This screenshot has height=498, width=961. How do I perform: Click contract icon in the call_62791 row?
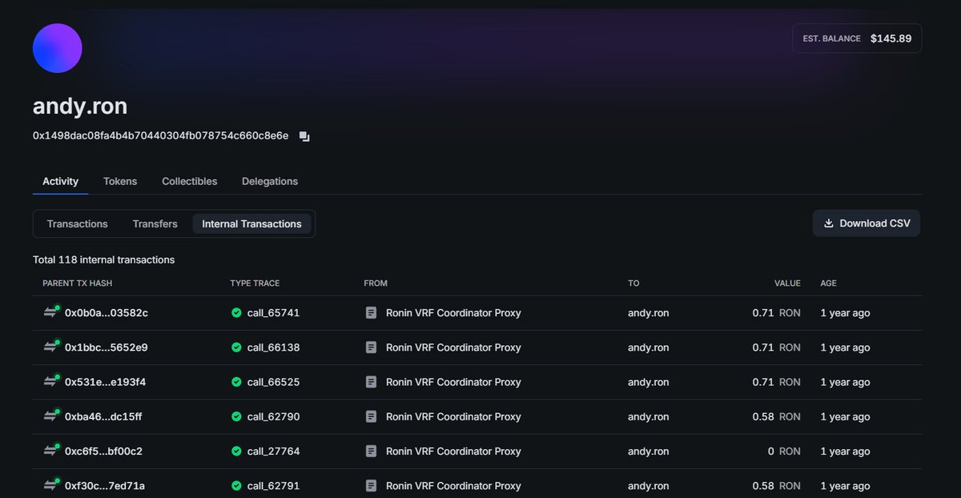pyautogui.click(x=371, y=485)
